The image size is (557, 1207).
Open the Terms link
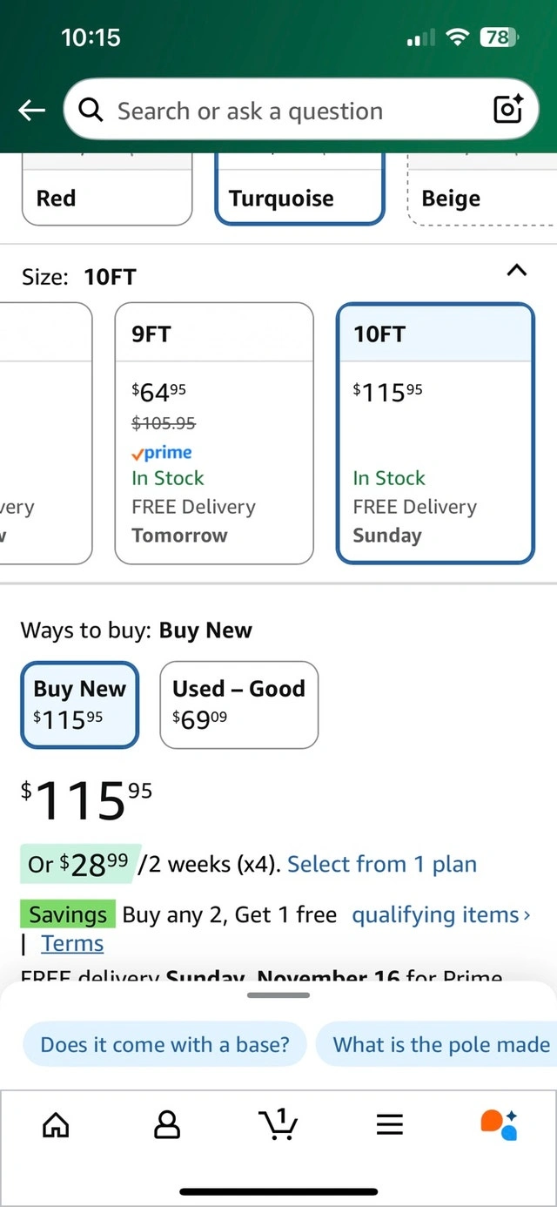(x=72, y=944)
